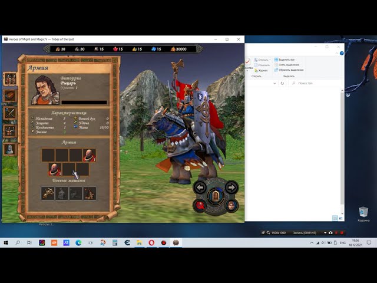The height and width of the screenshot is (283, 377).
Task: Click the central door icon in round panel
Action: [216, 196]
